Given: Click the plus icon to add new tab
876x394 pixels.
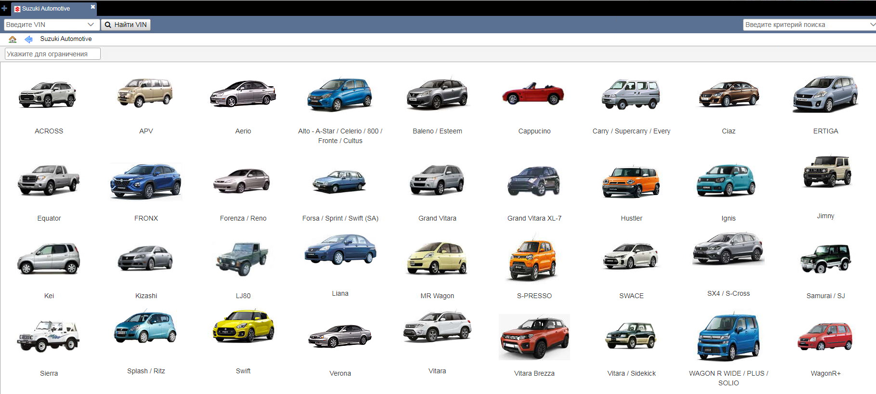Looking at the screenshot, I should click(4, 8).
